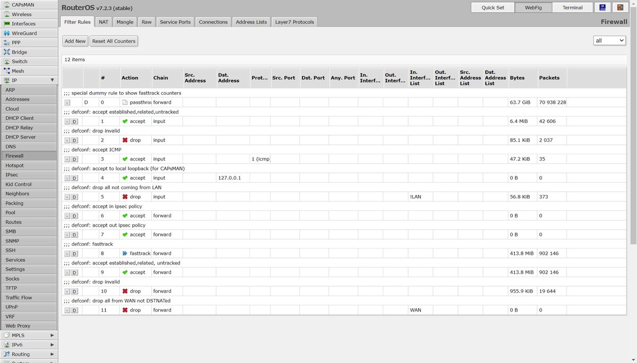This screenshot has height=363, width=637.
Task: Open the Bridge sidebar entry
Action: click(29, 52)
